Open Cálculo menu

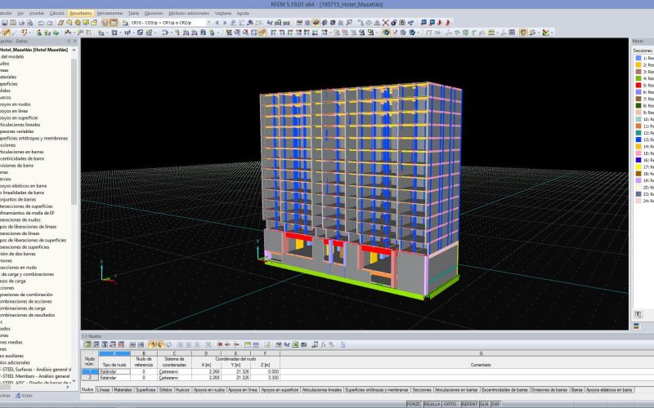click(x=57, y=13)
